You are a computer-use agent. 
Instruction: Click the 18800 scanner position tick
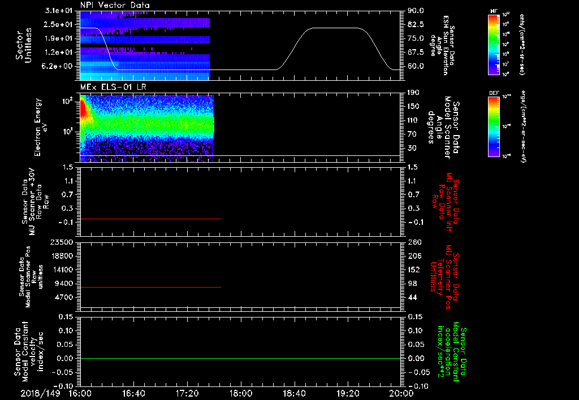click(61, 256)
